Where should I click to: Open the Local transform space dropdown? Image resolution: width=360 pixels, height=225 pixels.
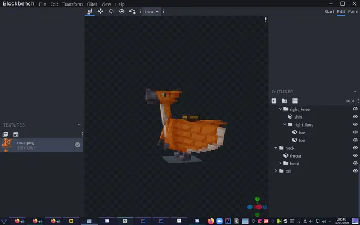151,12
